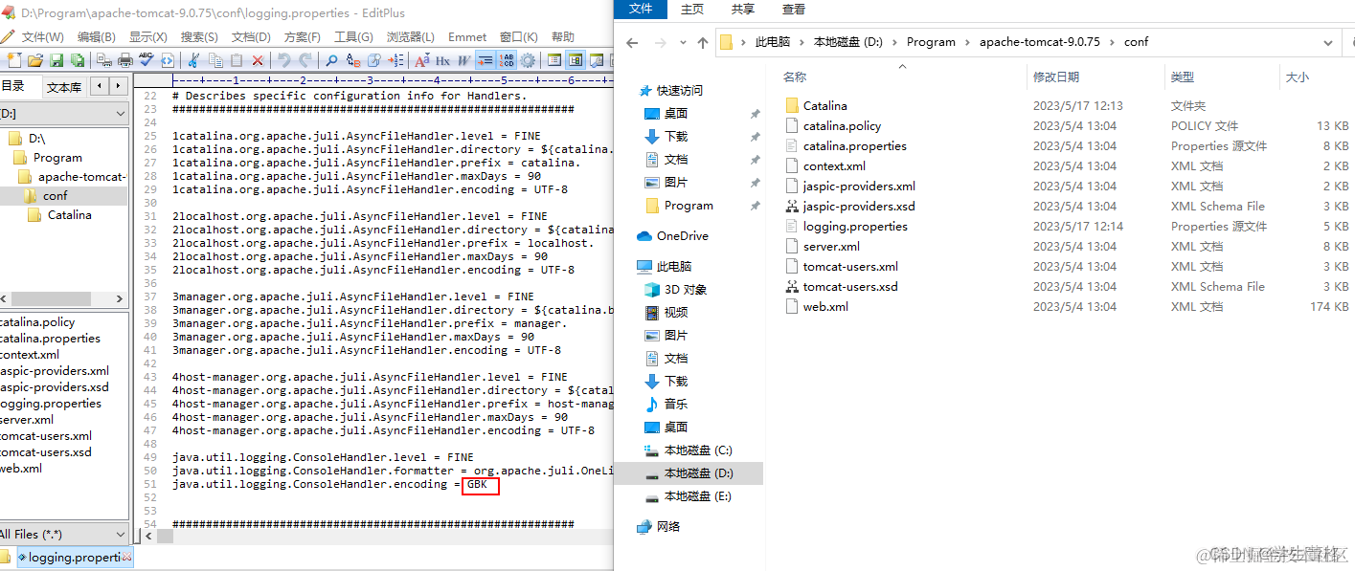Viewport: 1355px width, 571px height.
Task: Click the print preview icon
Action: coord(103,60)
